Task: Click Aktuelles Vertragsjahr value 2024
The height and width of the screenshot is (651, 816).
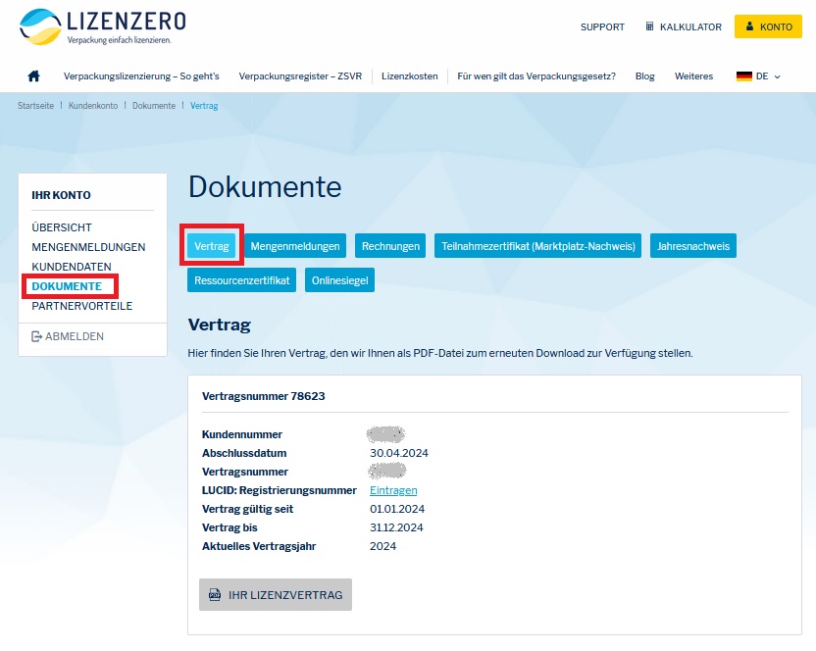Action: [x=383, y=546]
